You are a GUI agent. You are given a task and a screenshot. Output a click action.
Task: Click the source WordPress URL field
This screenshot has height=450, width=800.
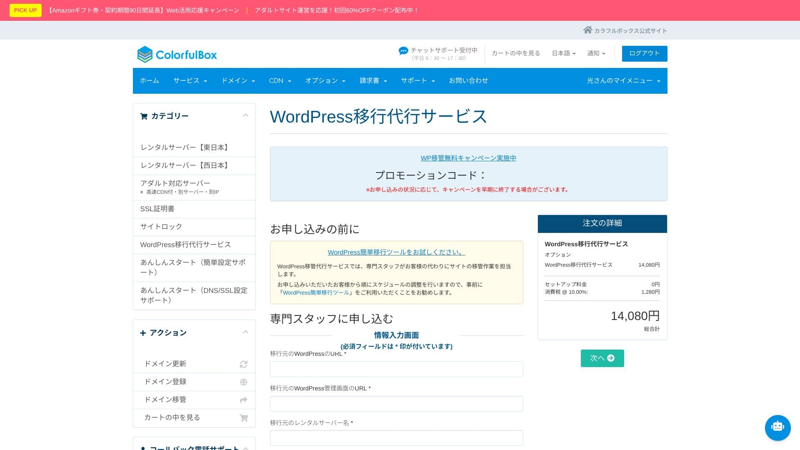(x=396, y=369)
